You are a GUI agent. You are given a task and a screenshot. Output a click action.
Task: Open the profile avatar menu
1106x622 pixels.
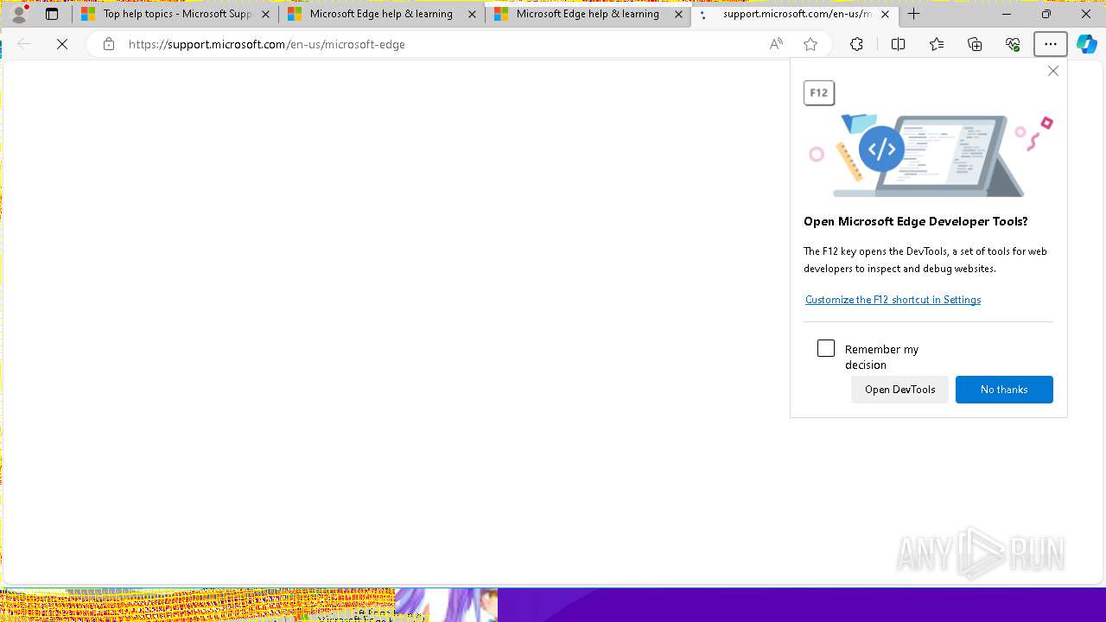[19, 14]
